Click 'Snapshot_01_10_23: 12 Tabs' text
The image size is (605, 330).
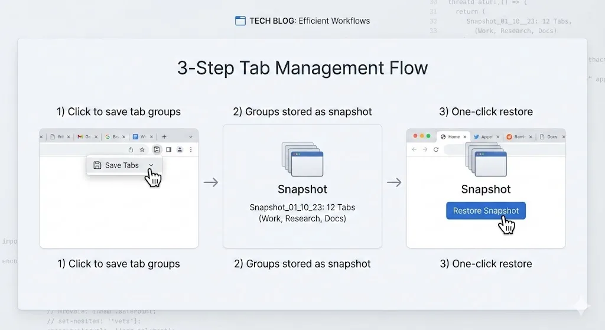(302, 207)
